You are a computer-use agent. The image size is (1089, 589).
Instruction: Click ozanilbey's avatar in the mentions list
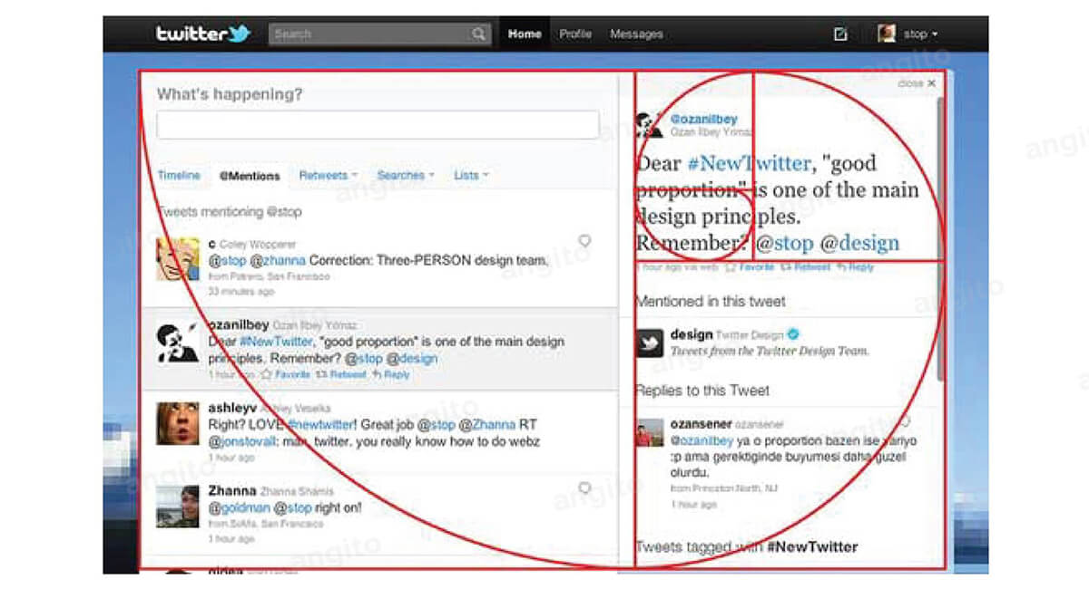(177, 341)
